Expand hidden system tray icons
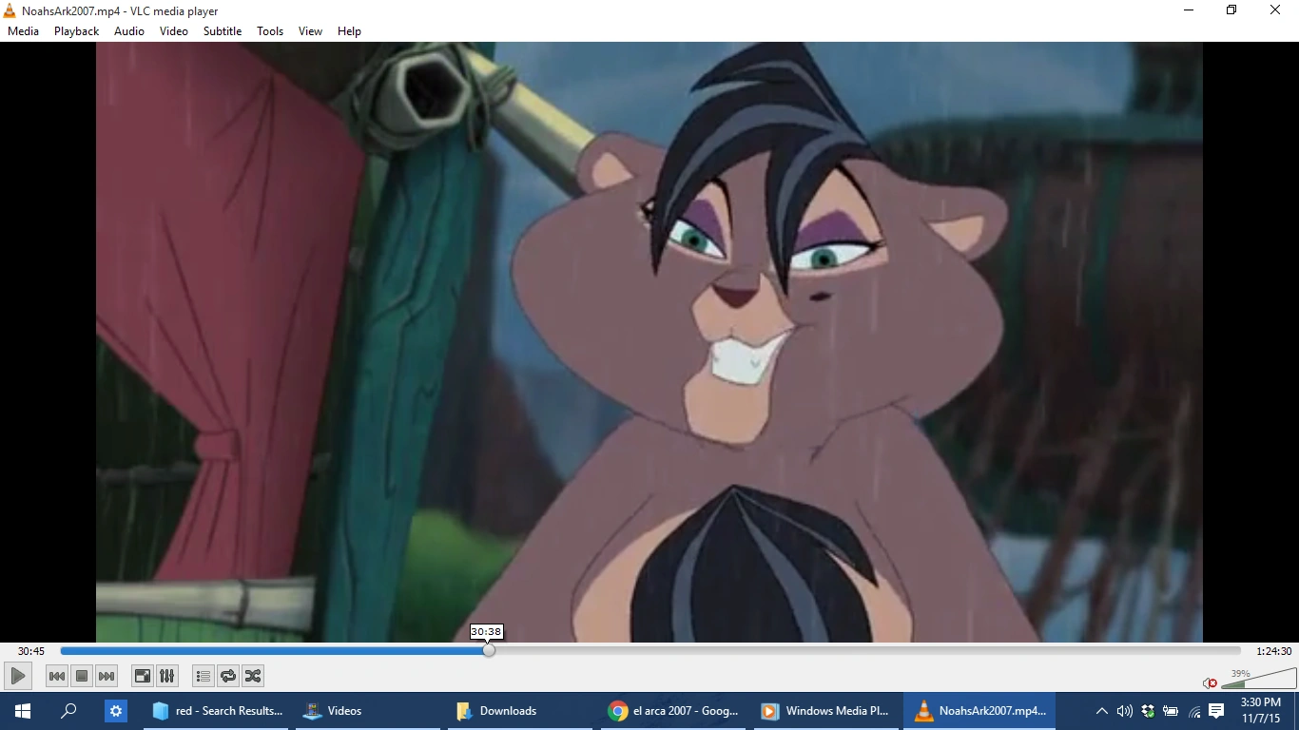The height and width of the screenshot is (730, 1299). click(1102, 711)
